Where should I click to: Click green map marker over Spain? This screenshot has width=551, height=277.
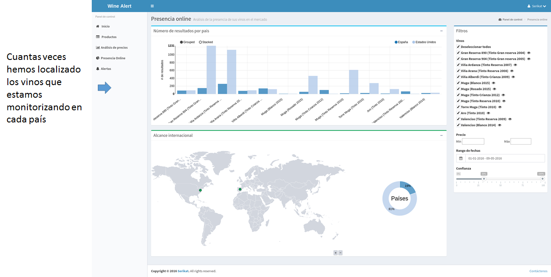coord(240,189)
